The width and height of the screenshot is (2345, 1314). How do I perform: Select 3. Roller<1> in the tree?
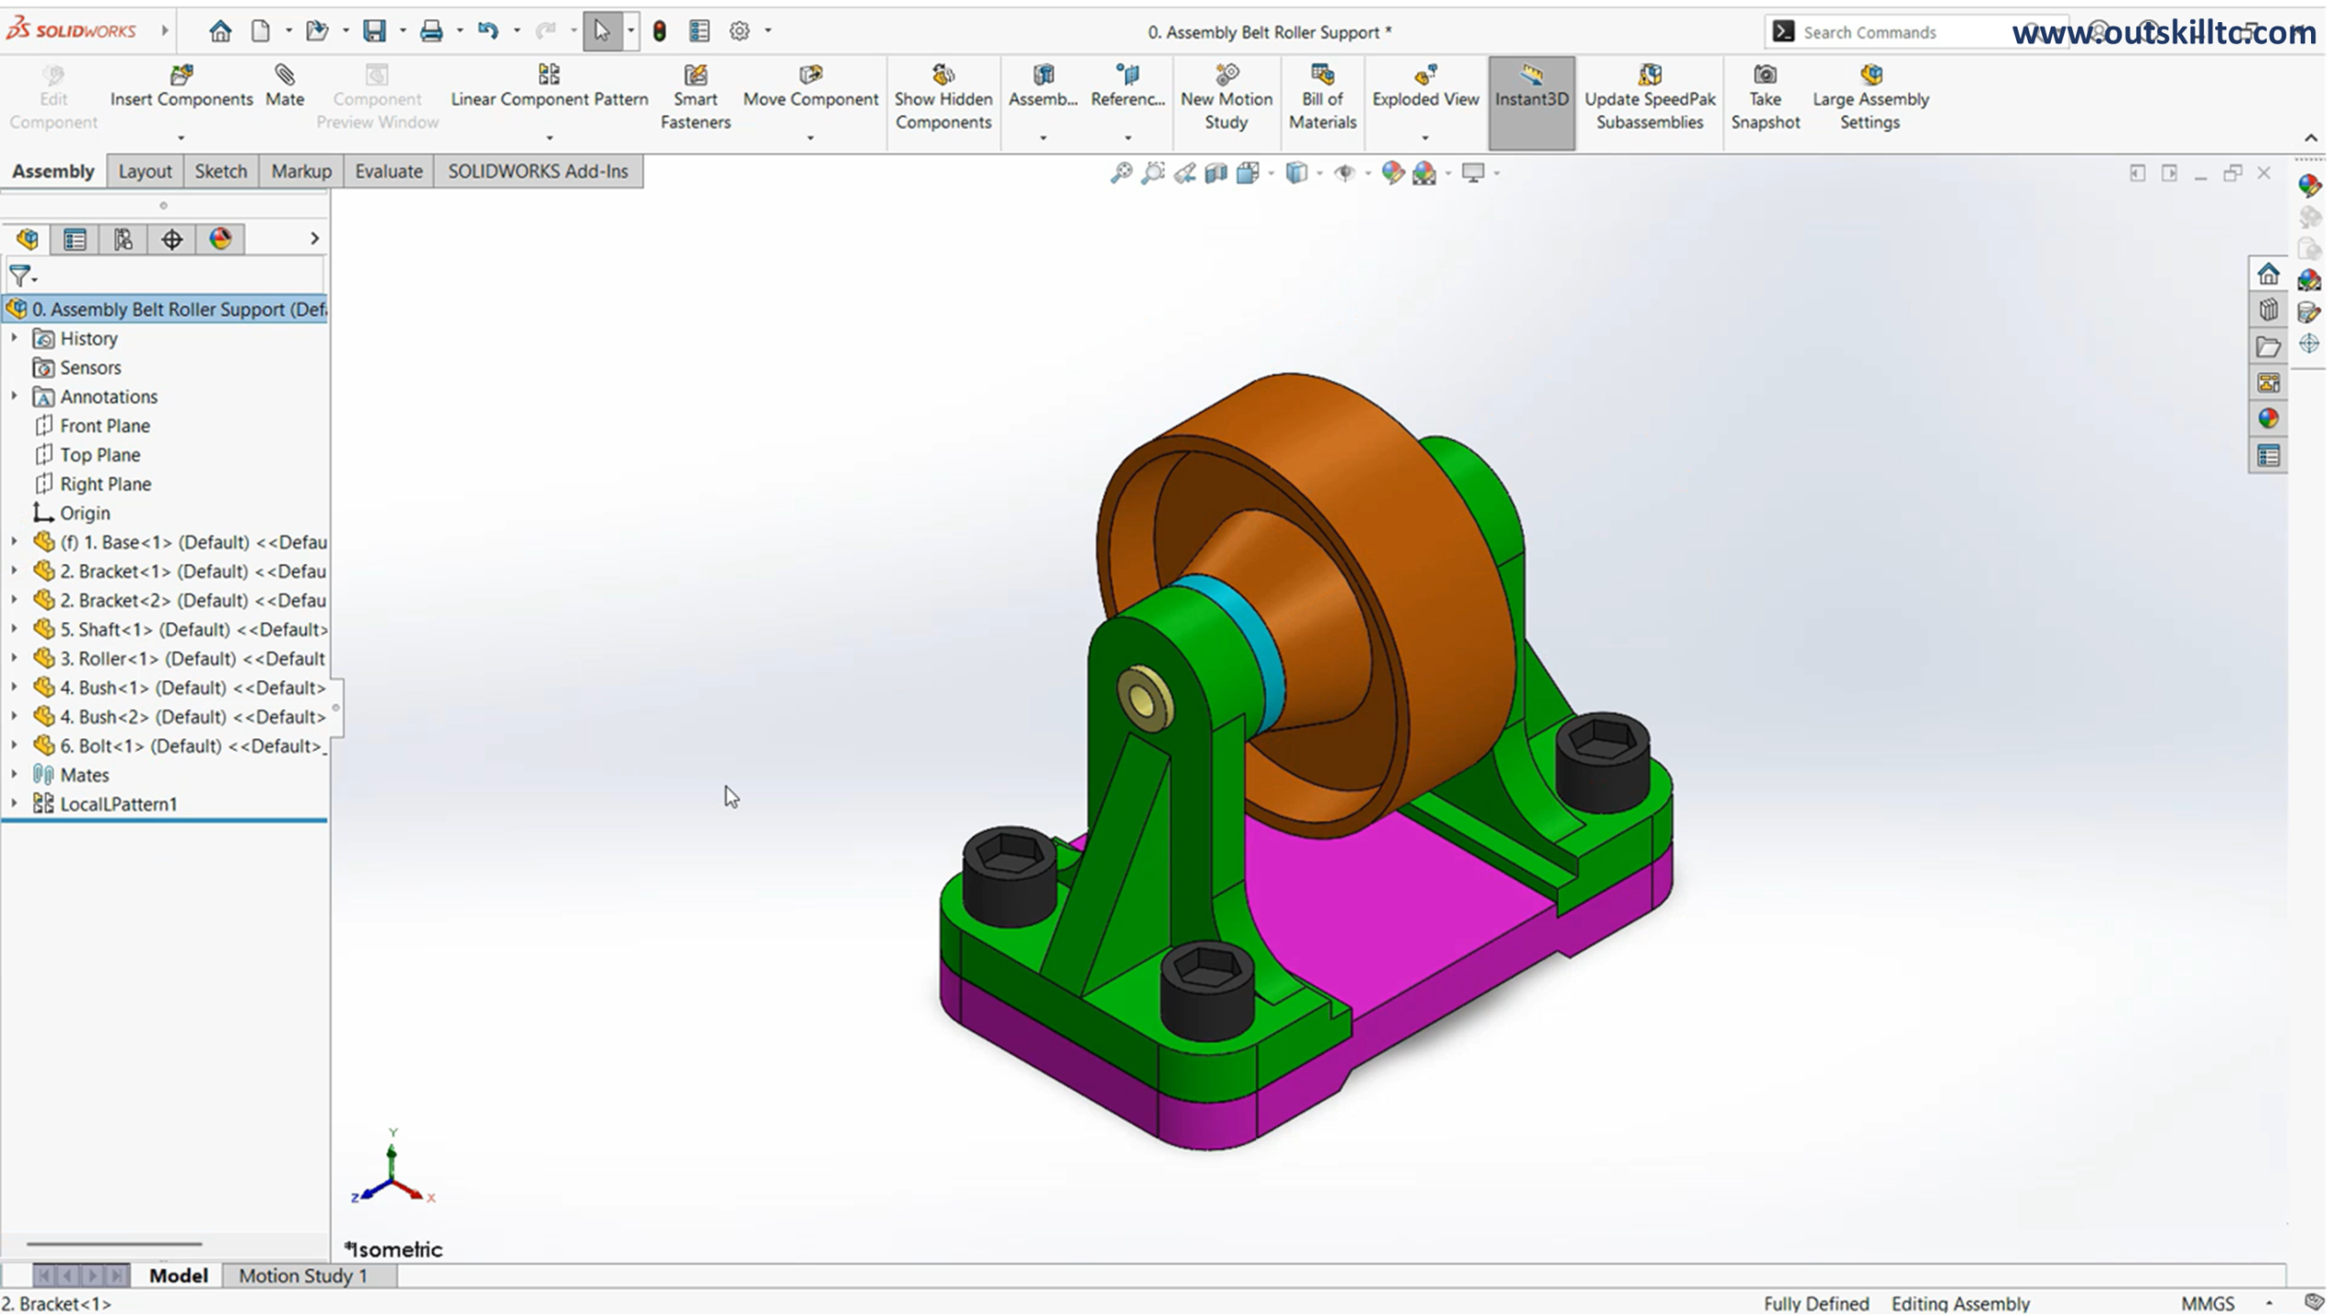point(179,659)
